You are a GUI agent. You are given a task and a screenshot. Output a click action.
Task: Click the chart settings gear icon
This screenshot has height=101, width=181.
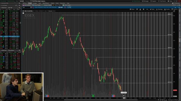(x=143, y=9)
